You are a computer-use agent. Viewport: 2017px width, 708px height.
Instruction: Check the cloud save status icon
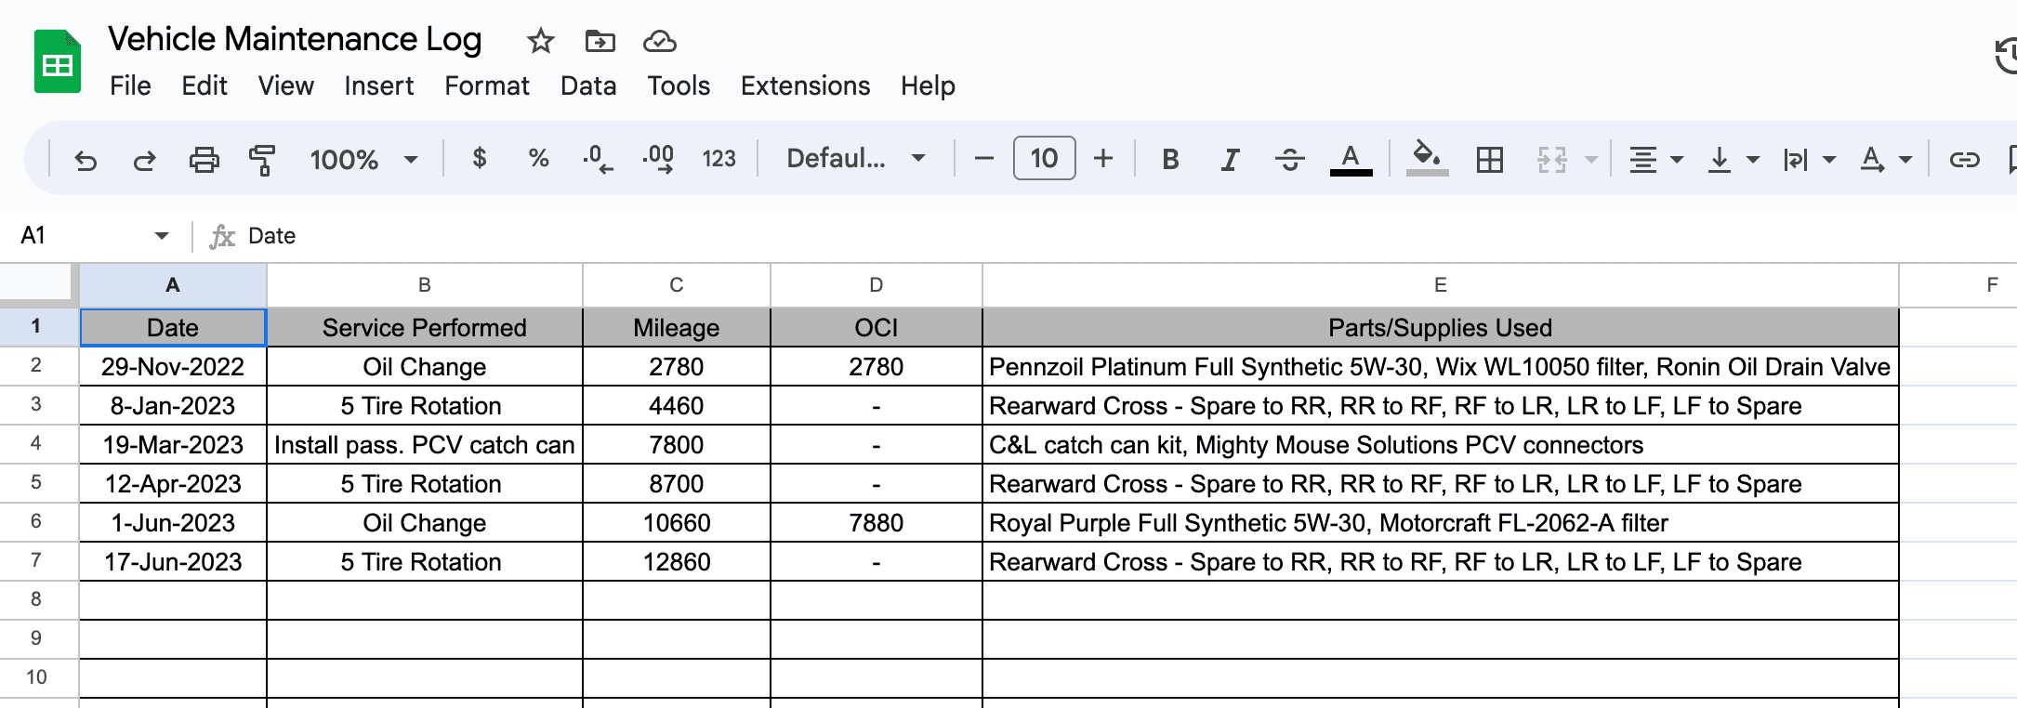pyautogui.click(x=659, y=41)
